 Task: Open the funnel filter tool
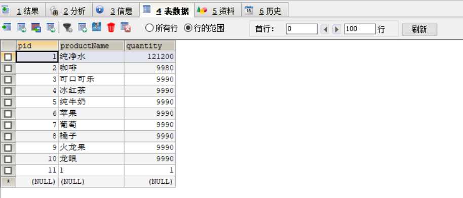click(x=67, y=27)
